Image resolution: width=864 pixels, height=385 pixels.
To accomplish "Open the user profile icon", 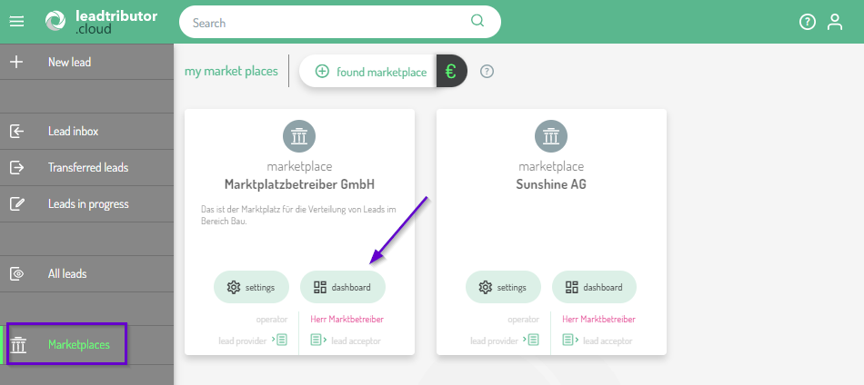I will point(835,22).
